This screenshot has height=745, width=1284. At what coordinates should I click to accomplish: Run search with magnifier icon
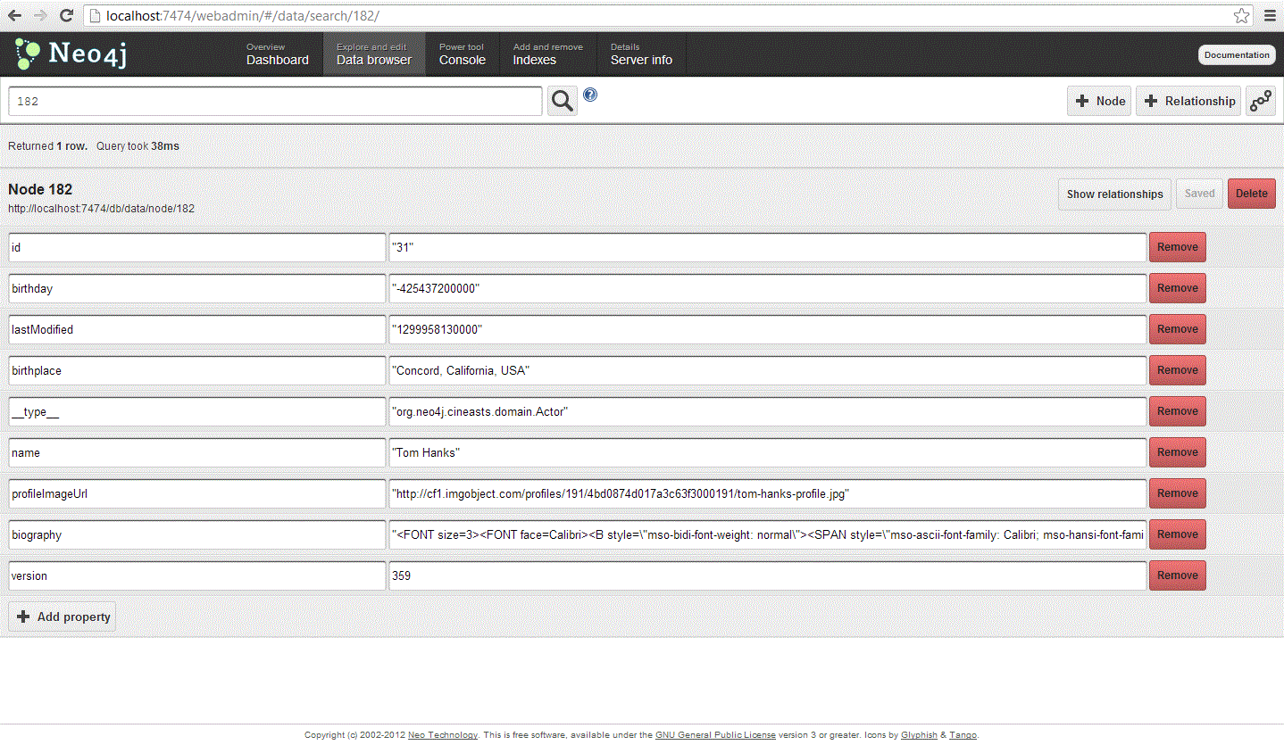pos(563,101)
